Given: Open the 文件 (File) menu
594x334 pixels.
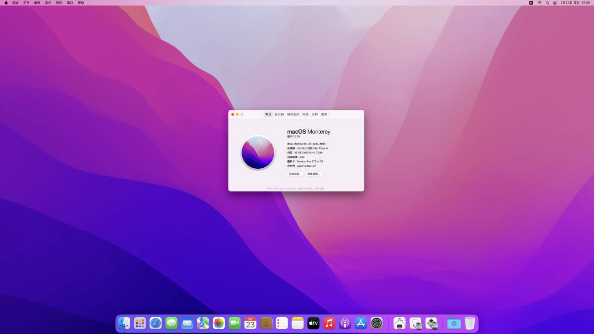Looking at the screenshot, I should coord(26,2).
